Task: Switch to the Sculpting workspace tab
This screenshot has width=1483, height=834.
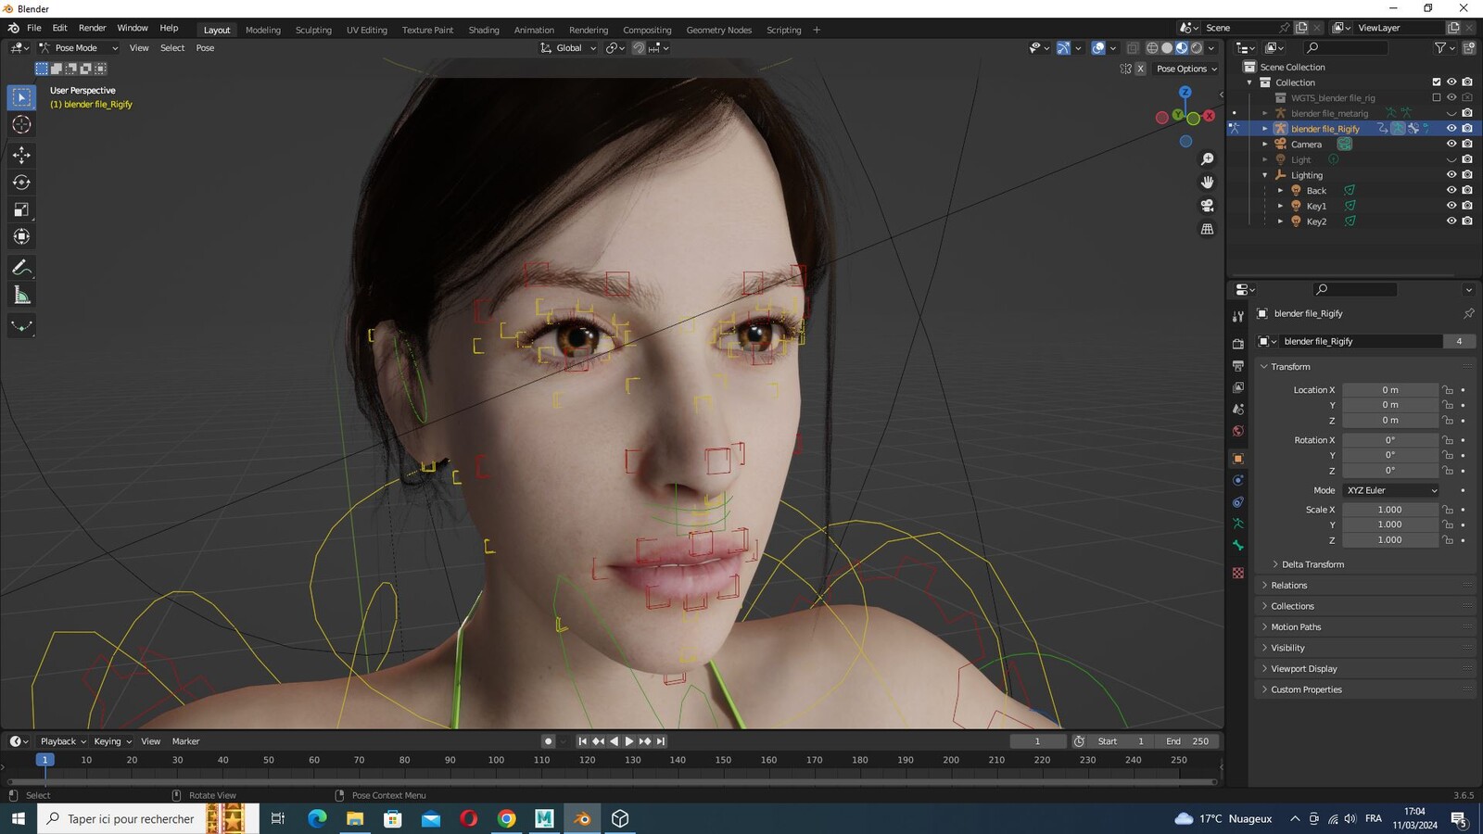Action: pyautogui.click(x=313, y=30)
